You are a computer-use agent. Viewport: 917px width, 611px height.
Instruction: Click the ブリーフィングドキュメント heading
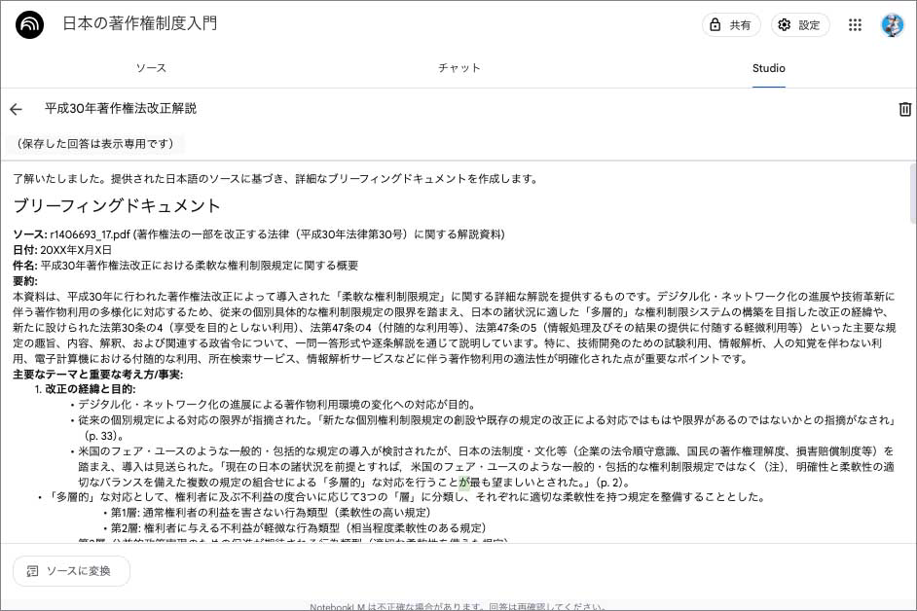pos(117,206)
